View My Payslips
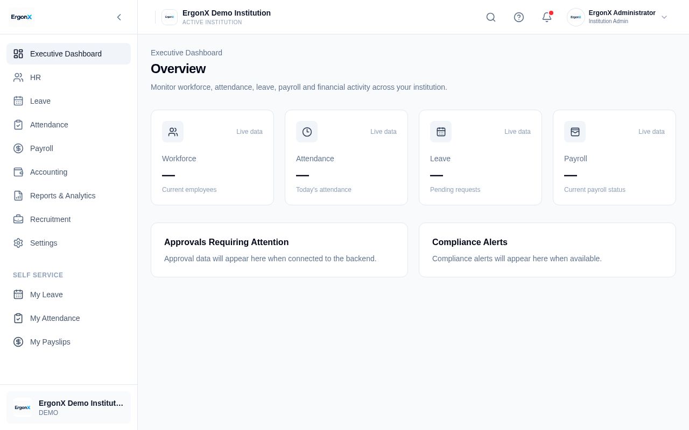Viewport: 689px width, 430px height. pos(68,342)
